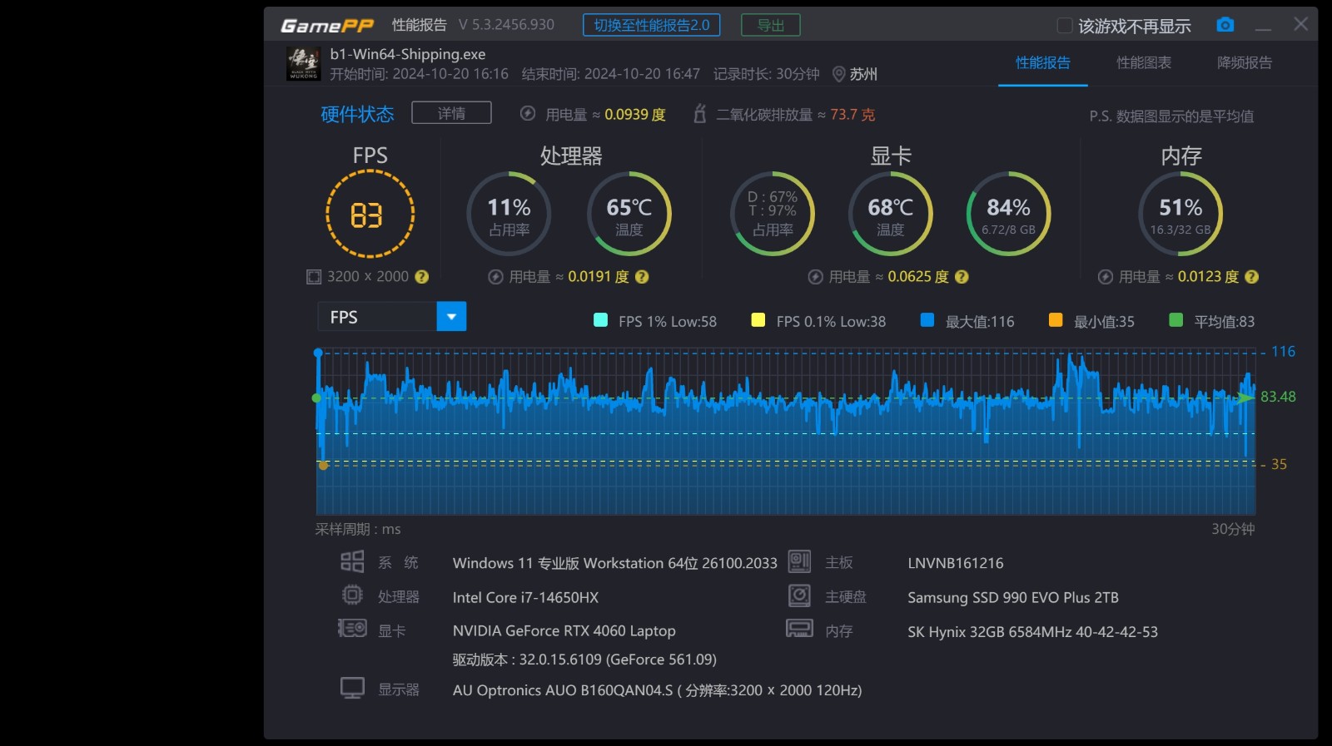The image size is (1332, 746).
Task: Click the power icon beside CPU 用电量 0.0191
Action: [x=495, y=277]
